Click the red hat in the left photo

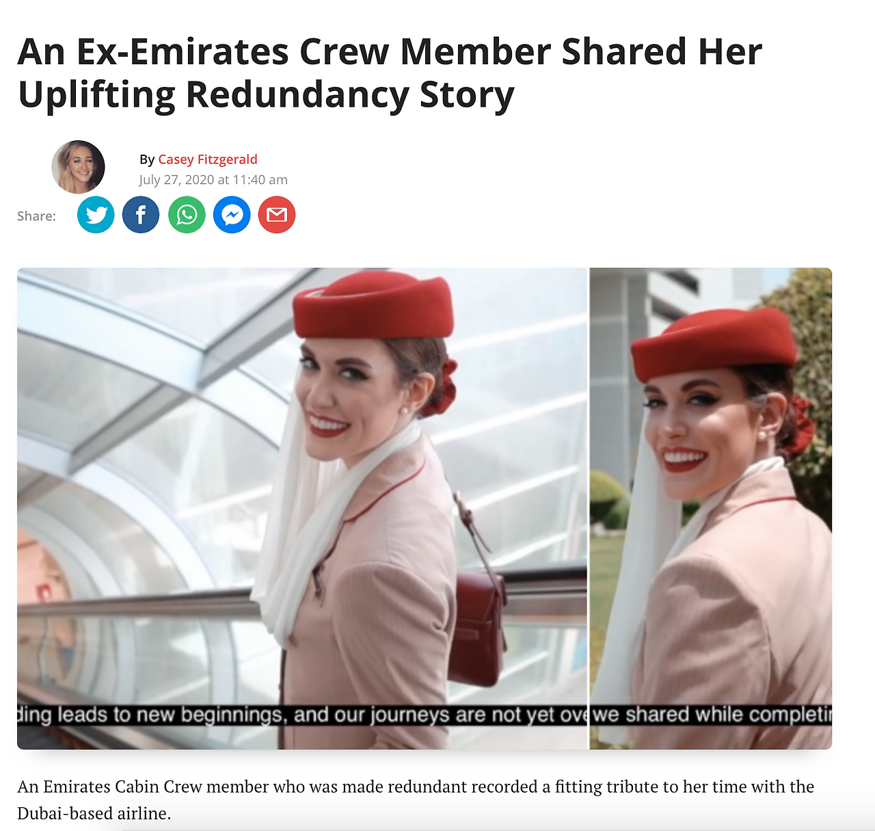374,304
